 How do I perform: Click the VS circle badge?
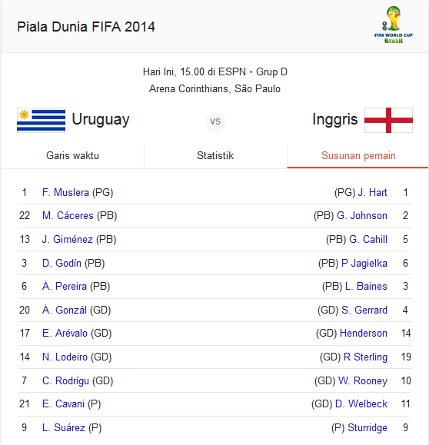pyautogui.click(x=215, y=121)
